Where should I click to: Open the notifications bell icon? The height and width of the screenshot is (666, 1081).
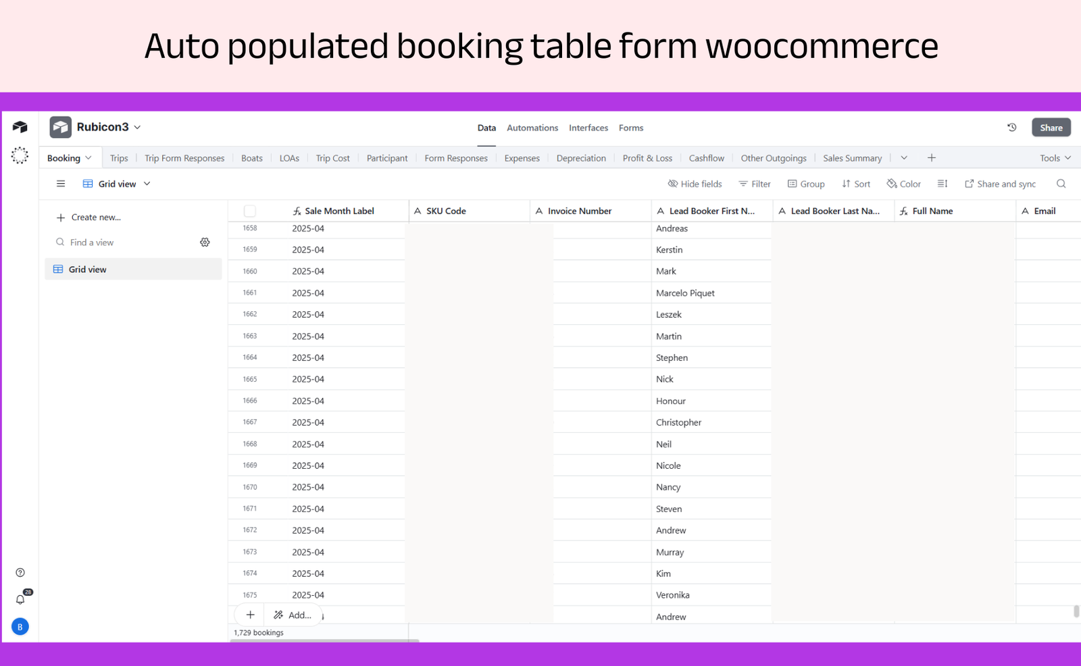pyautogui.click(x=20, y=599)
